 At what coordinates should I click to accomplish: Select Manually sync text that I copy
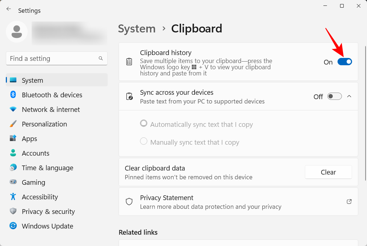144,141
